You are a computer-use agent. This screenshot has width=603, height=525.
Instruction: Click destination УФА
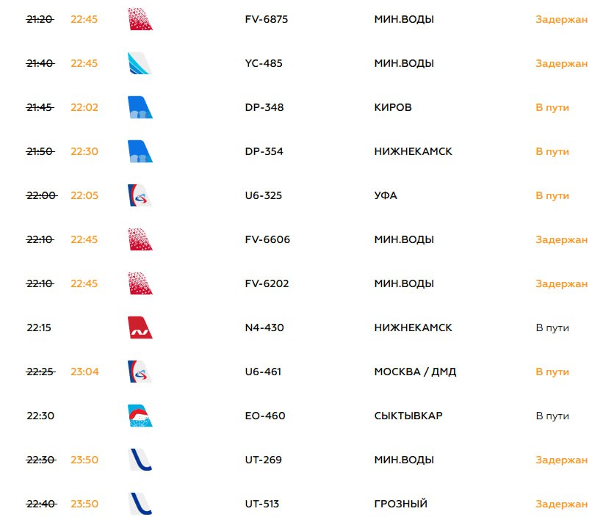(386, 195)
